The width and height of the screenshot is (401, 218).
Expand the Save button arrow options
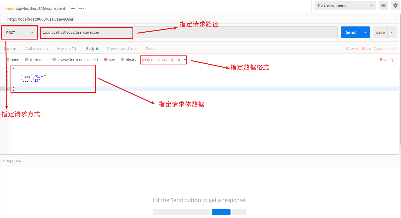pyautogui.click(x=392, y=32)
